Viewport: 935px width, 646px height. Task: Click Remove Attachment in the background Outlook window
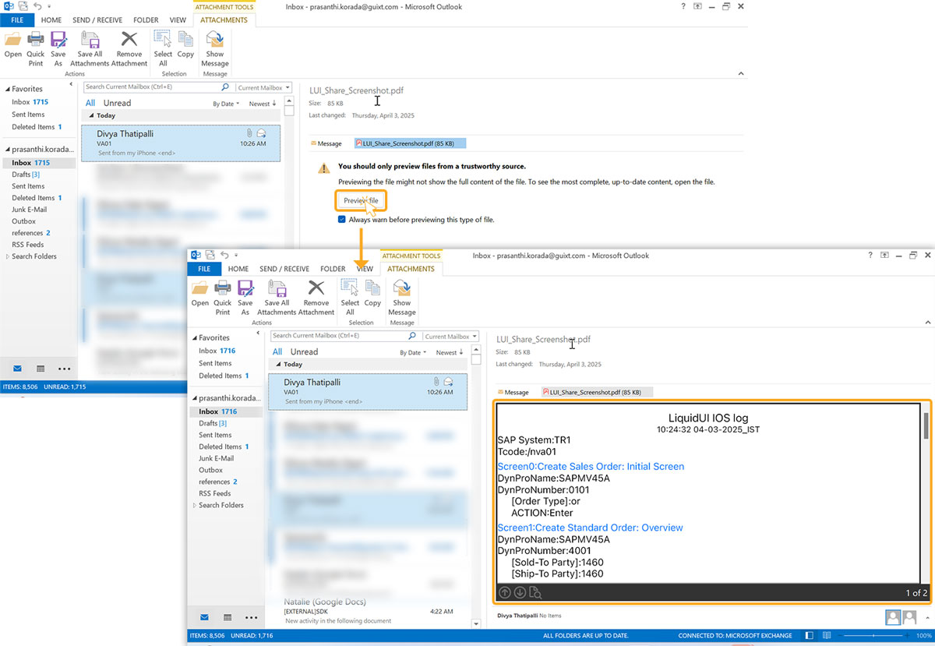[129, 48]
